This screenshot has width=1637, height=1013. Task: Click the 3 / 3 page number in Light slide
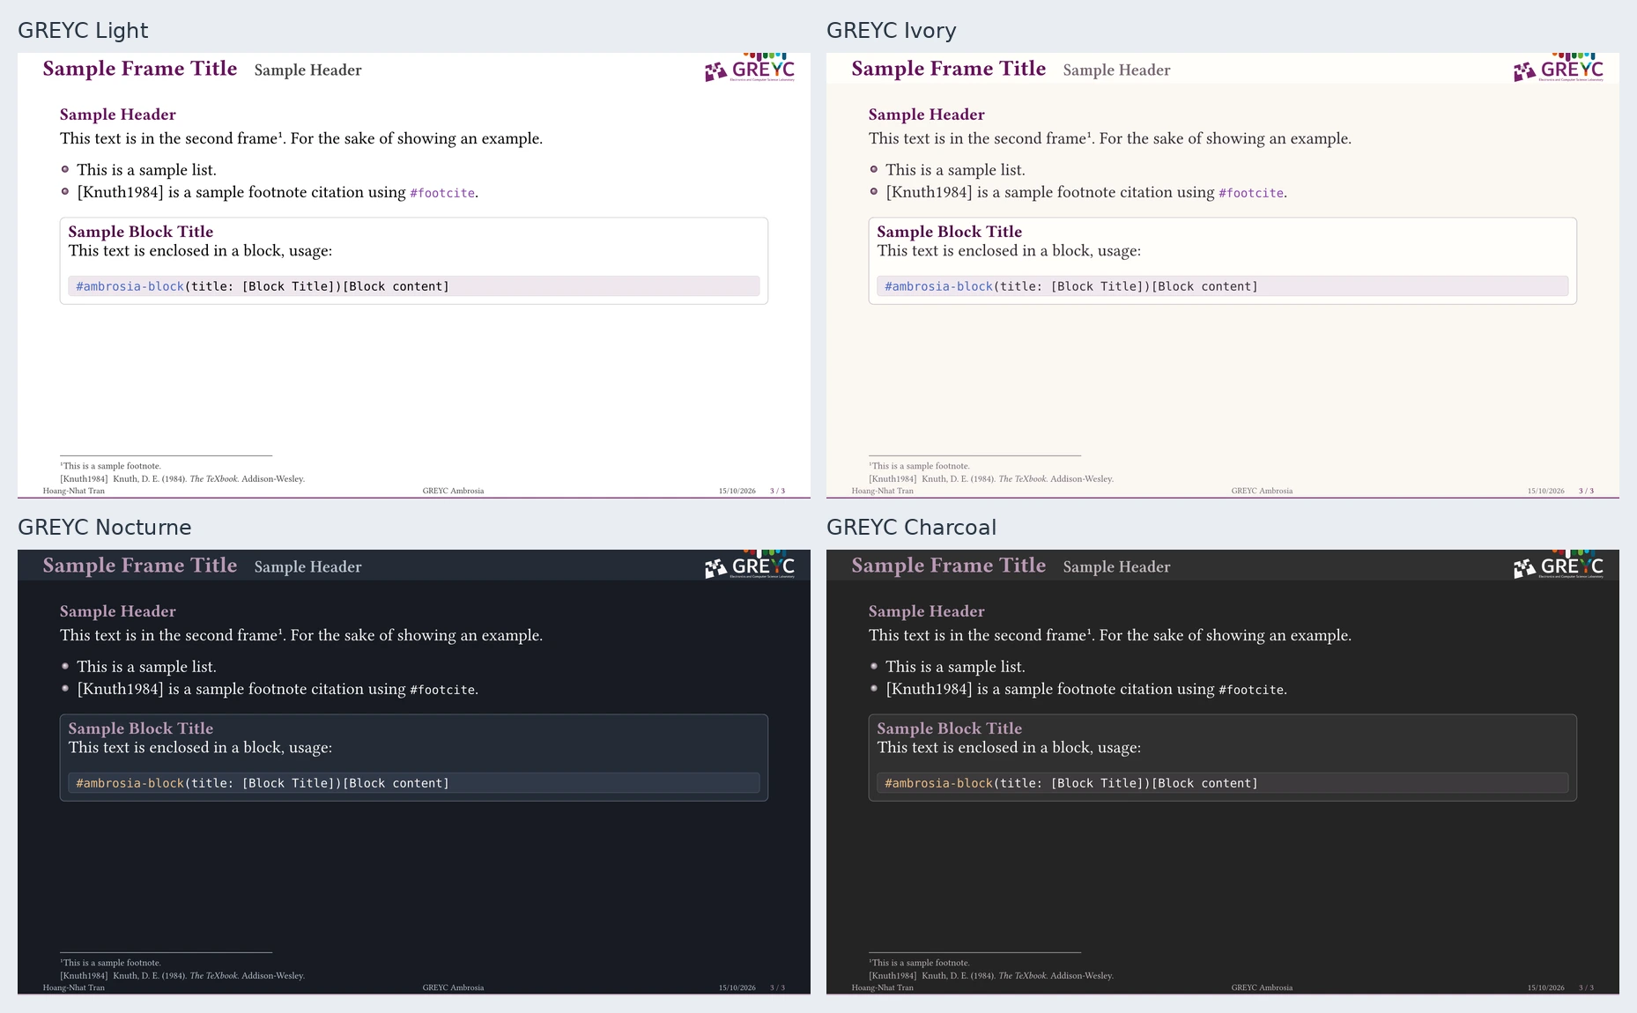click(x=777, y=491)
